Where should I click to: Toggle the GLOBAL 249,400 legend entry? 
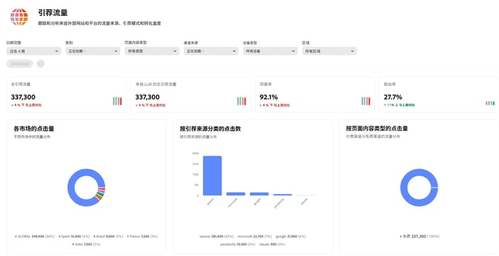click(35, 236)
